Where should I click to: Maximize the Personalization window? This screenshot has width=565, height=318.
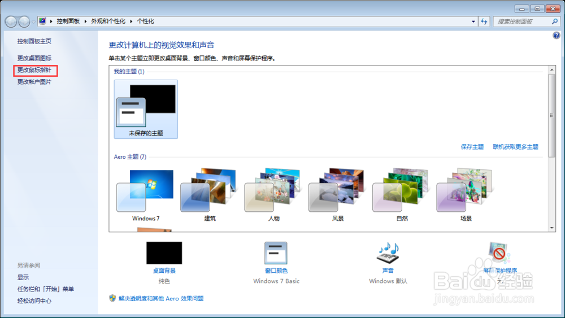click(537, 8)
